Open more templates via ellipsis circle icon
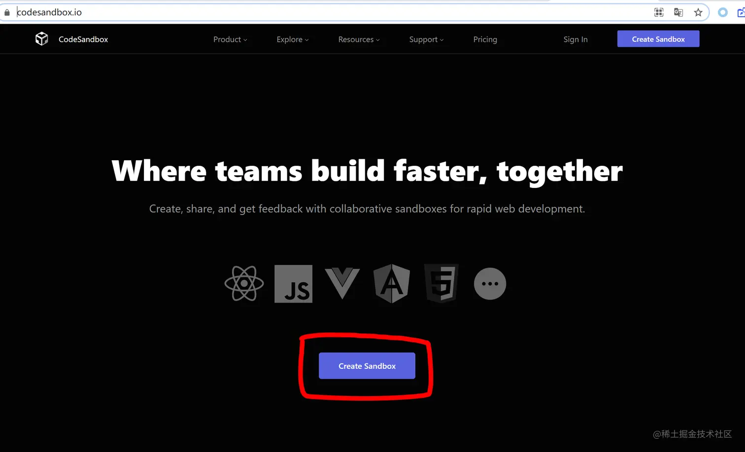The image size is (745, 452). 490,284
